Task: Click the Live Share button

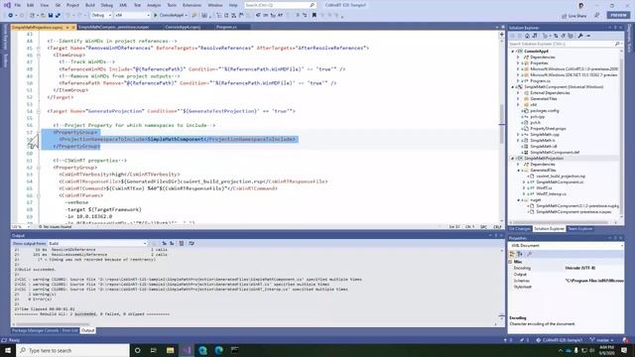Action: tap(574, 16)
